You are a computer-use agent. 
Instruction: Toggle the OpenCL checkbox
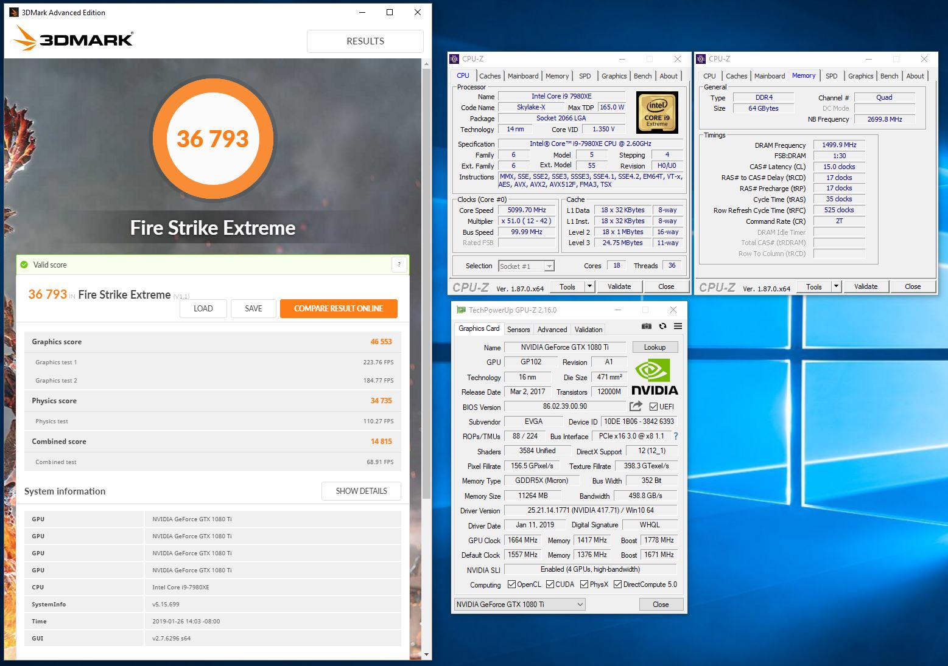click(513, 584)
